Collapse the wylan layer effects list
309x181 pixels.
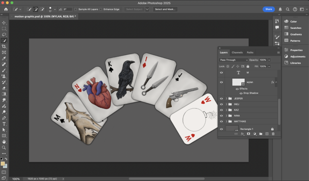click(276, 82)
